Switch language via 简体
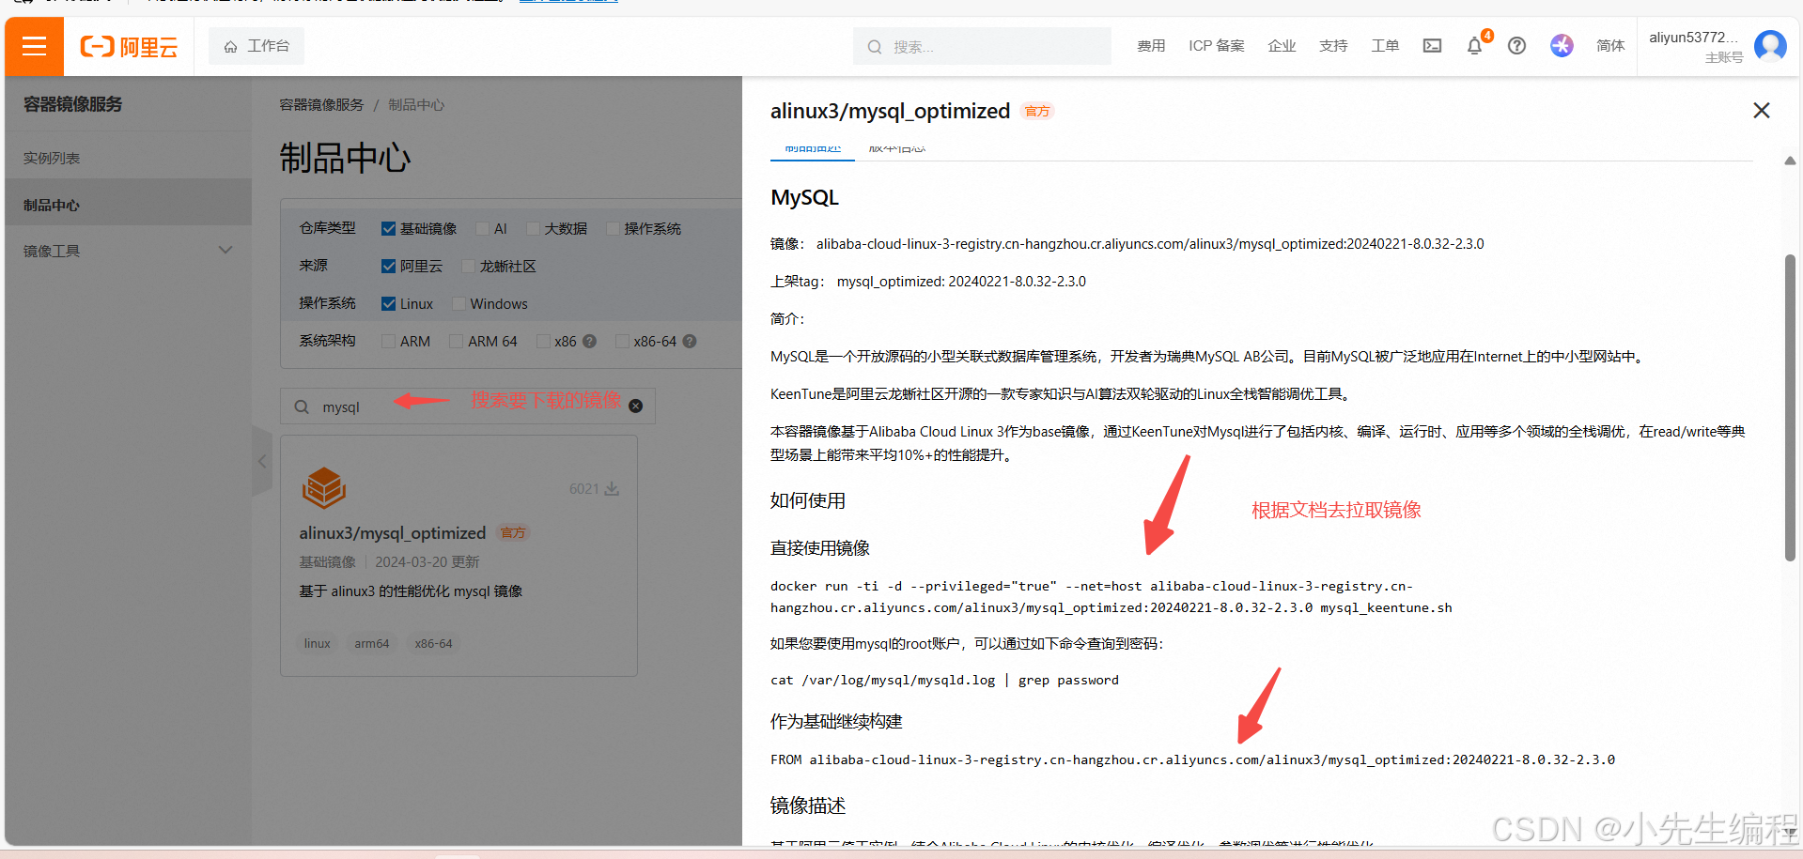 pos(1610,46)
